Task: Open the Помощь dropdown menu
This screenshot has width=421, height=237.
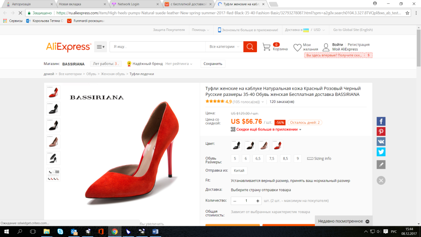Action: click(x=200, y=30)
